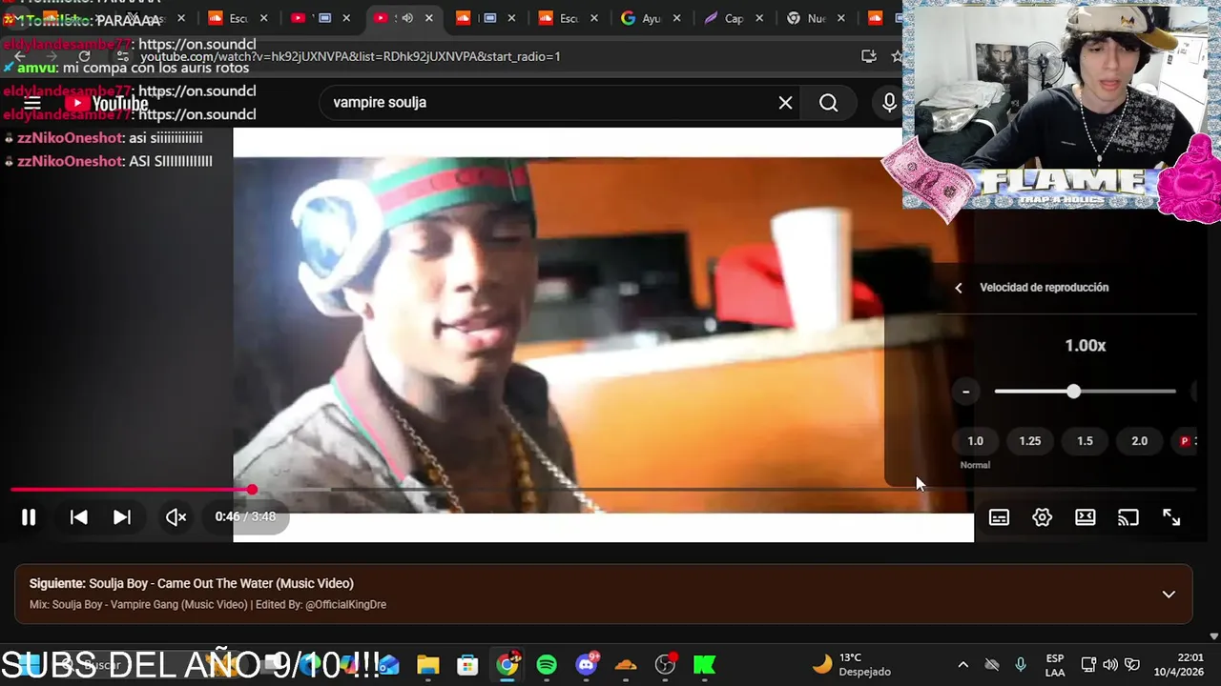Install app icon in address bar

click(868, 56)
